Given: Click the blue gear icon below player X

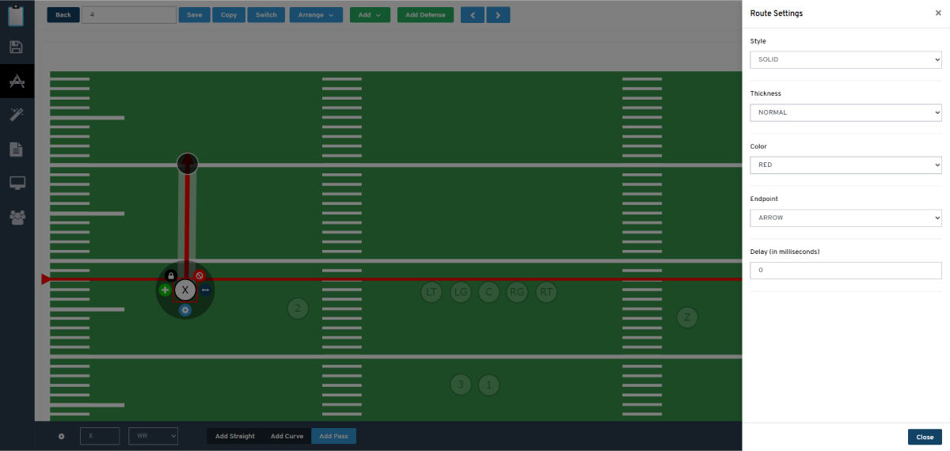Looking at the screenshot, I should [185, 310].
